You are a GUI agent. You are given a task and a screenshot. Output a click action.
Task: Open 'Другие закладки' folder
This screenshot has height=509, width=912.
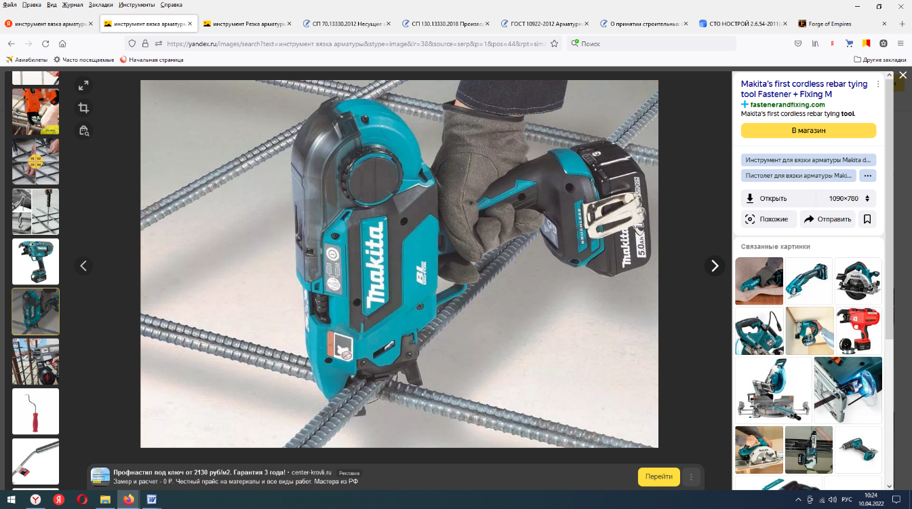pos(879,60)
